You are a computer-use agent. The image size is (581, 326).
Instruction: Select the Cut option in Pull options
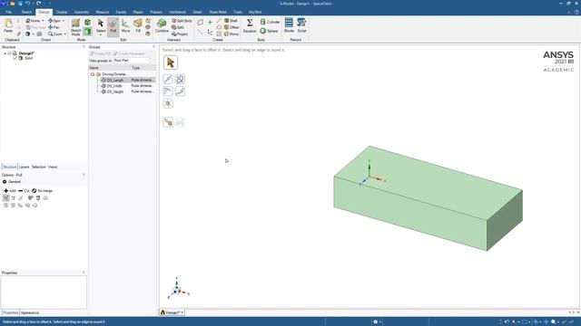(24, 191)
